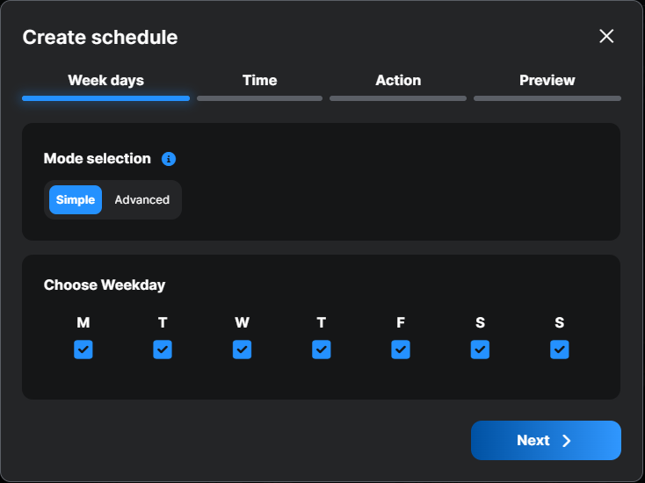Click the Mode selection info icon
The width and height of the screenshot is (645, 483).
pos(169,159)
